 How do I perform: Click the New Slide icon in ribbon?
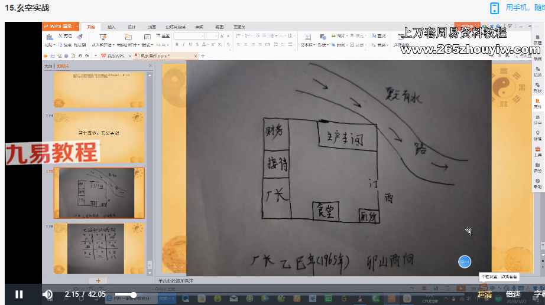pos(128,38)
